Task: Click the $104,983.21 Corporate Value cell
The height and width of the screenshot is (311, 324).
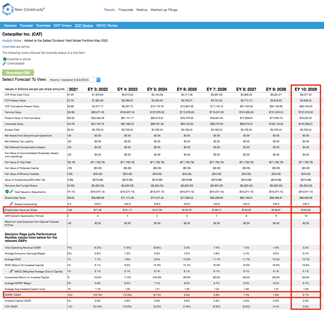Action: (306, 124)
